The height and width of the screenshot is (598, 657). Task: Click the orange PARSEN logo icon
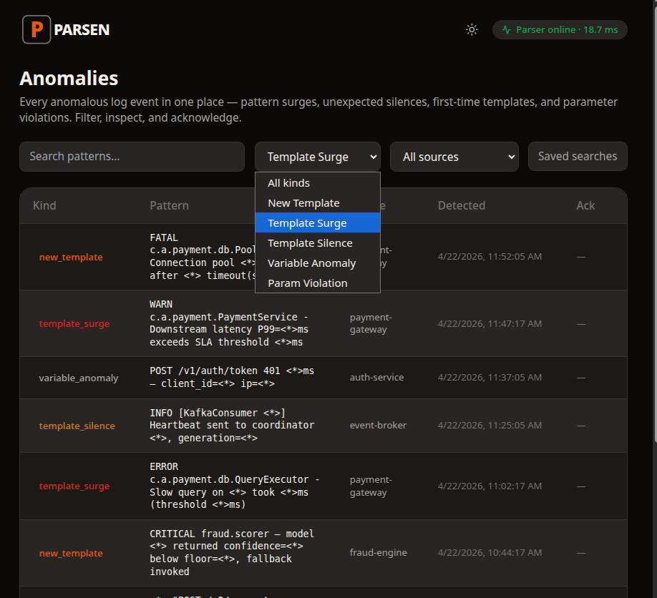tap(36, 29)
